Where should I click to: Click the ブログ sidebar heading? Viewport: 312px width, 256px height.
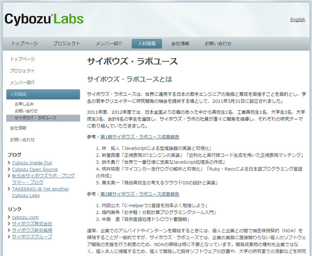pyautogui.click(x=14, y=155)
